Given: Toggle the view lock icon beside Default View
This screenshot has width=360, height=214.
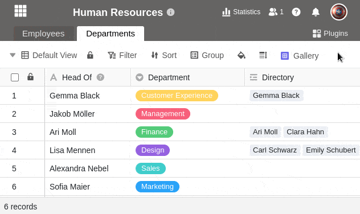Looking at the screenshot, I should point(90,55).
